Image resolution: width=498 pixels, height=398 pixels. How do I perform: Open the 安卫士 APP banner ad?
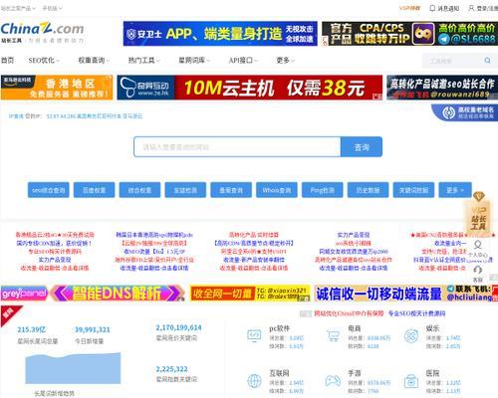click(x=220, y=34)
